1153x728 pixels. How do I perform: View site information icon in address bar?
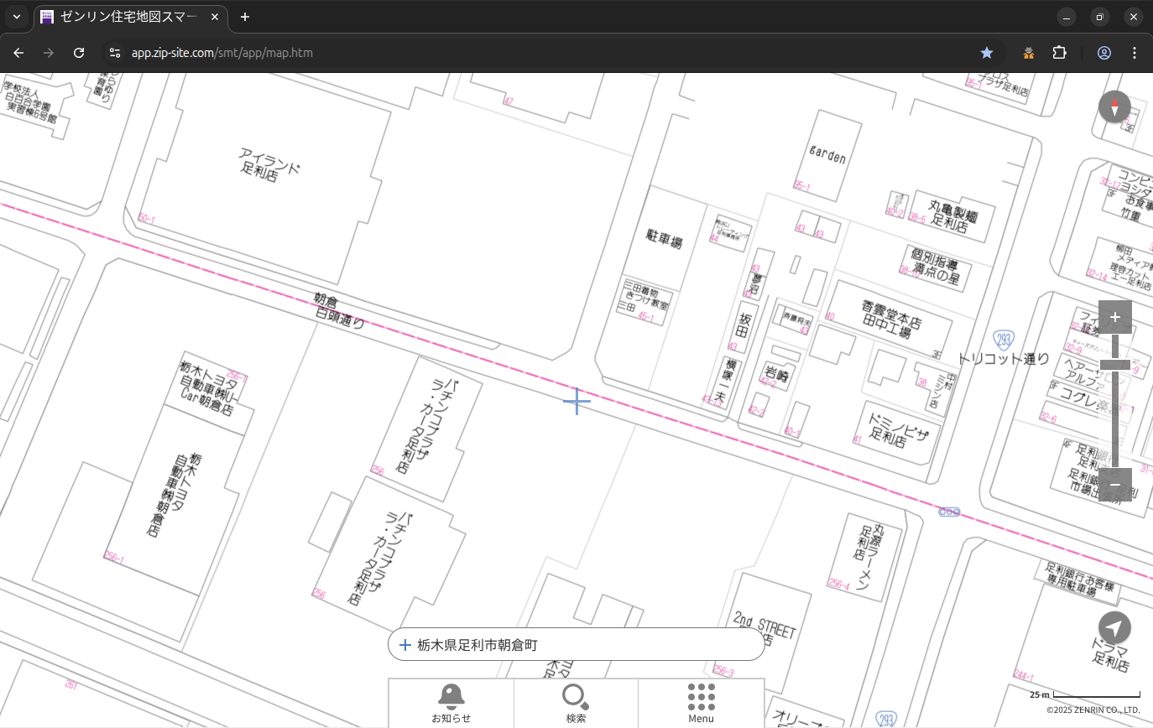[x=115, y=53]
